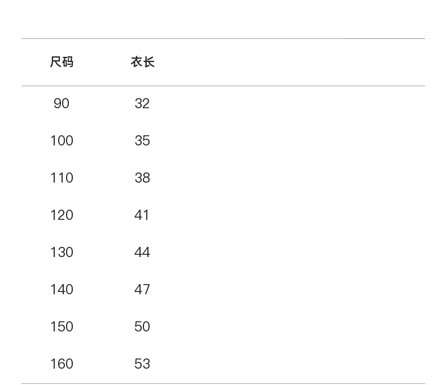This screenshot has width=446, height=385.
Task: Click the 衣长 value 50
Action: coord(142,327)
